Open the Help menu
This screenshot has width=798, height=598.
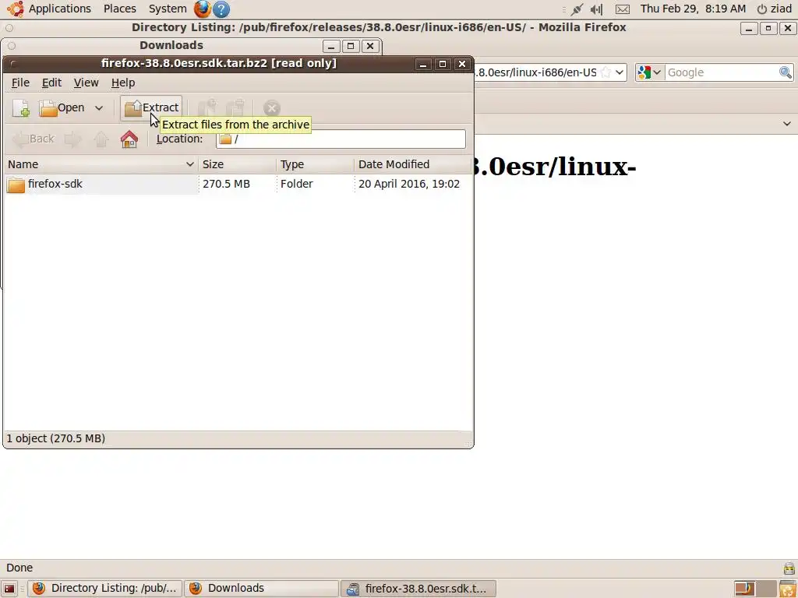pos(123,83)
